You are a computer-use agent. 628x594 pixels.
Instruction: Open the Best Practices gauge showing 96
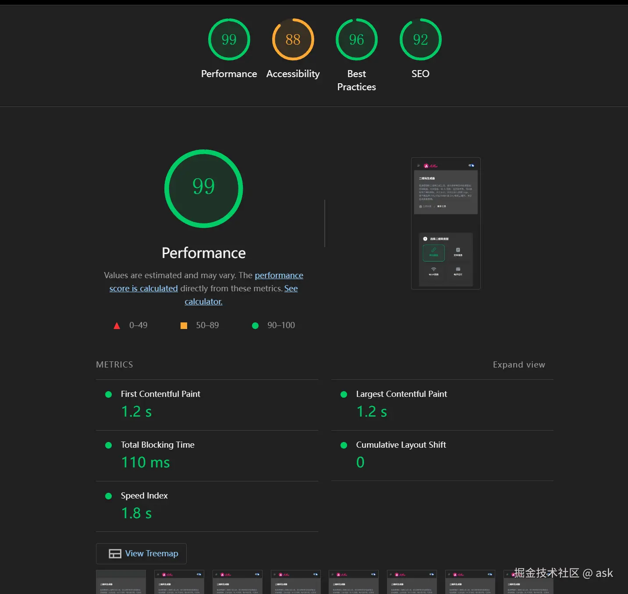pos(356,39)
